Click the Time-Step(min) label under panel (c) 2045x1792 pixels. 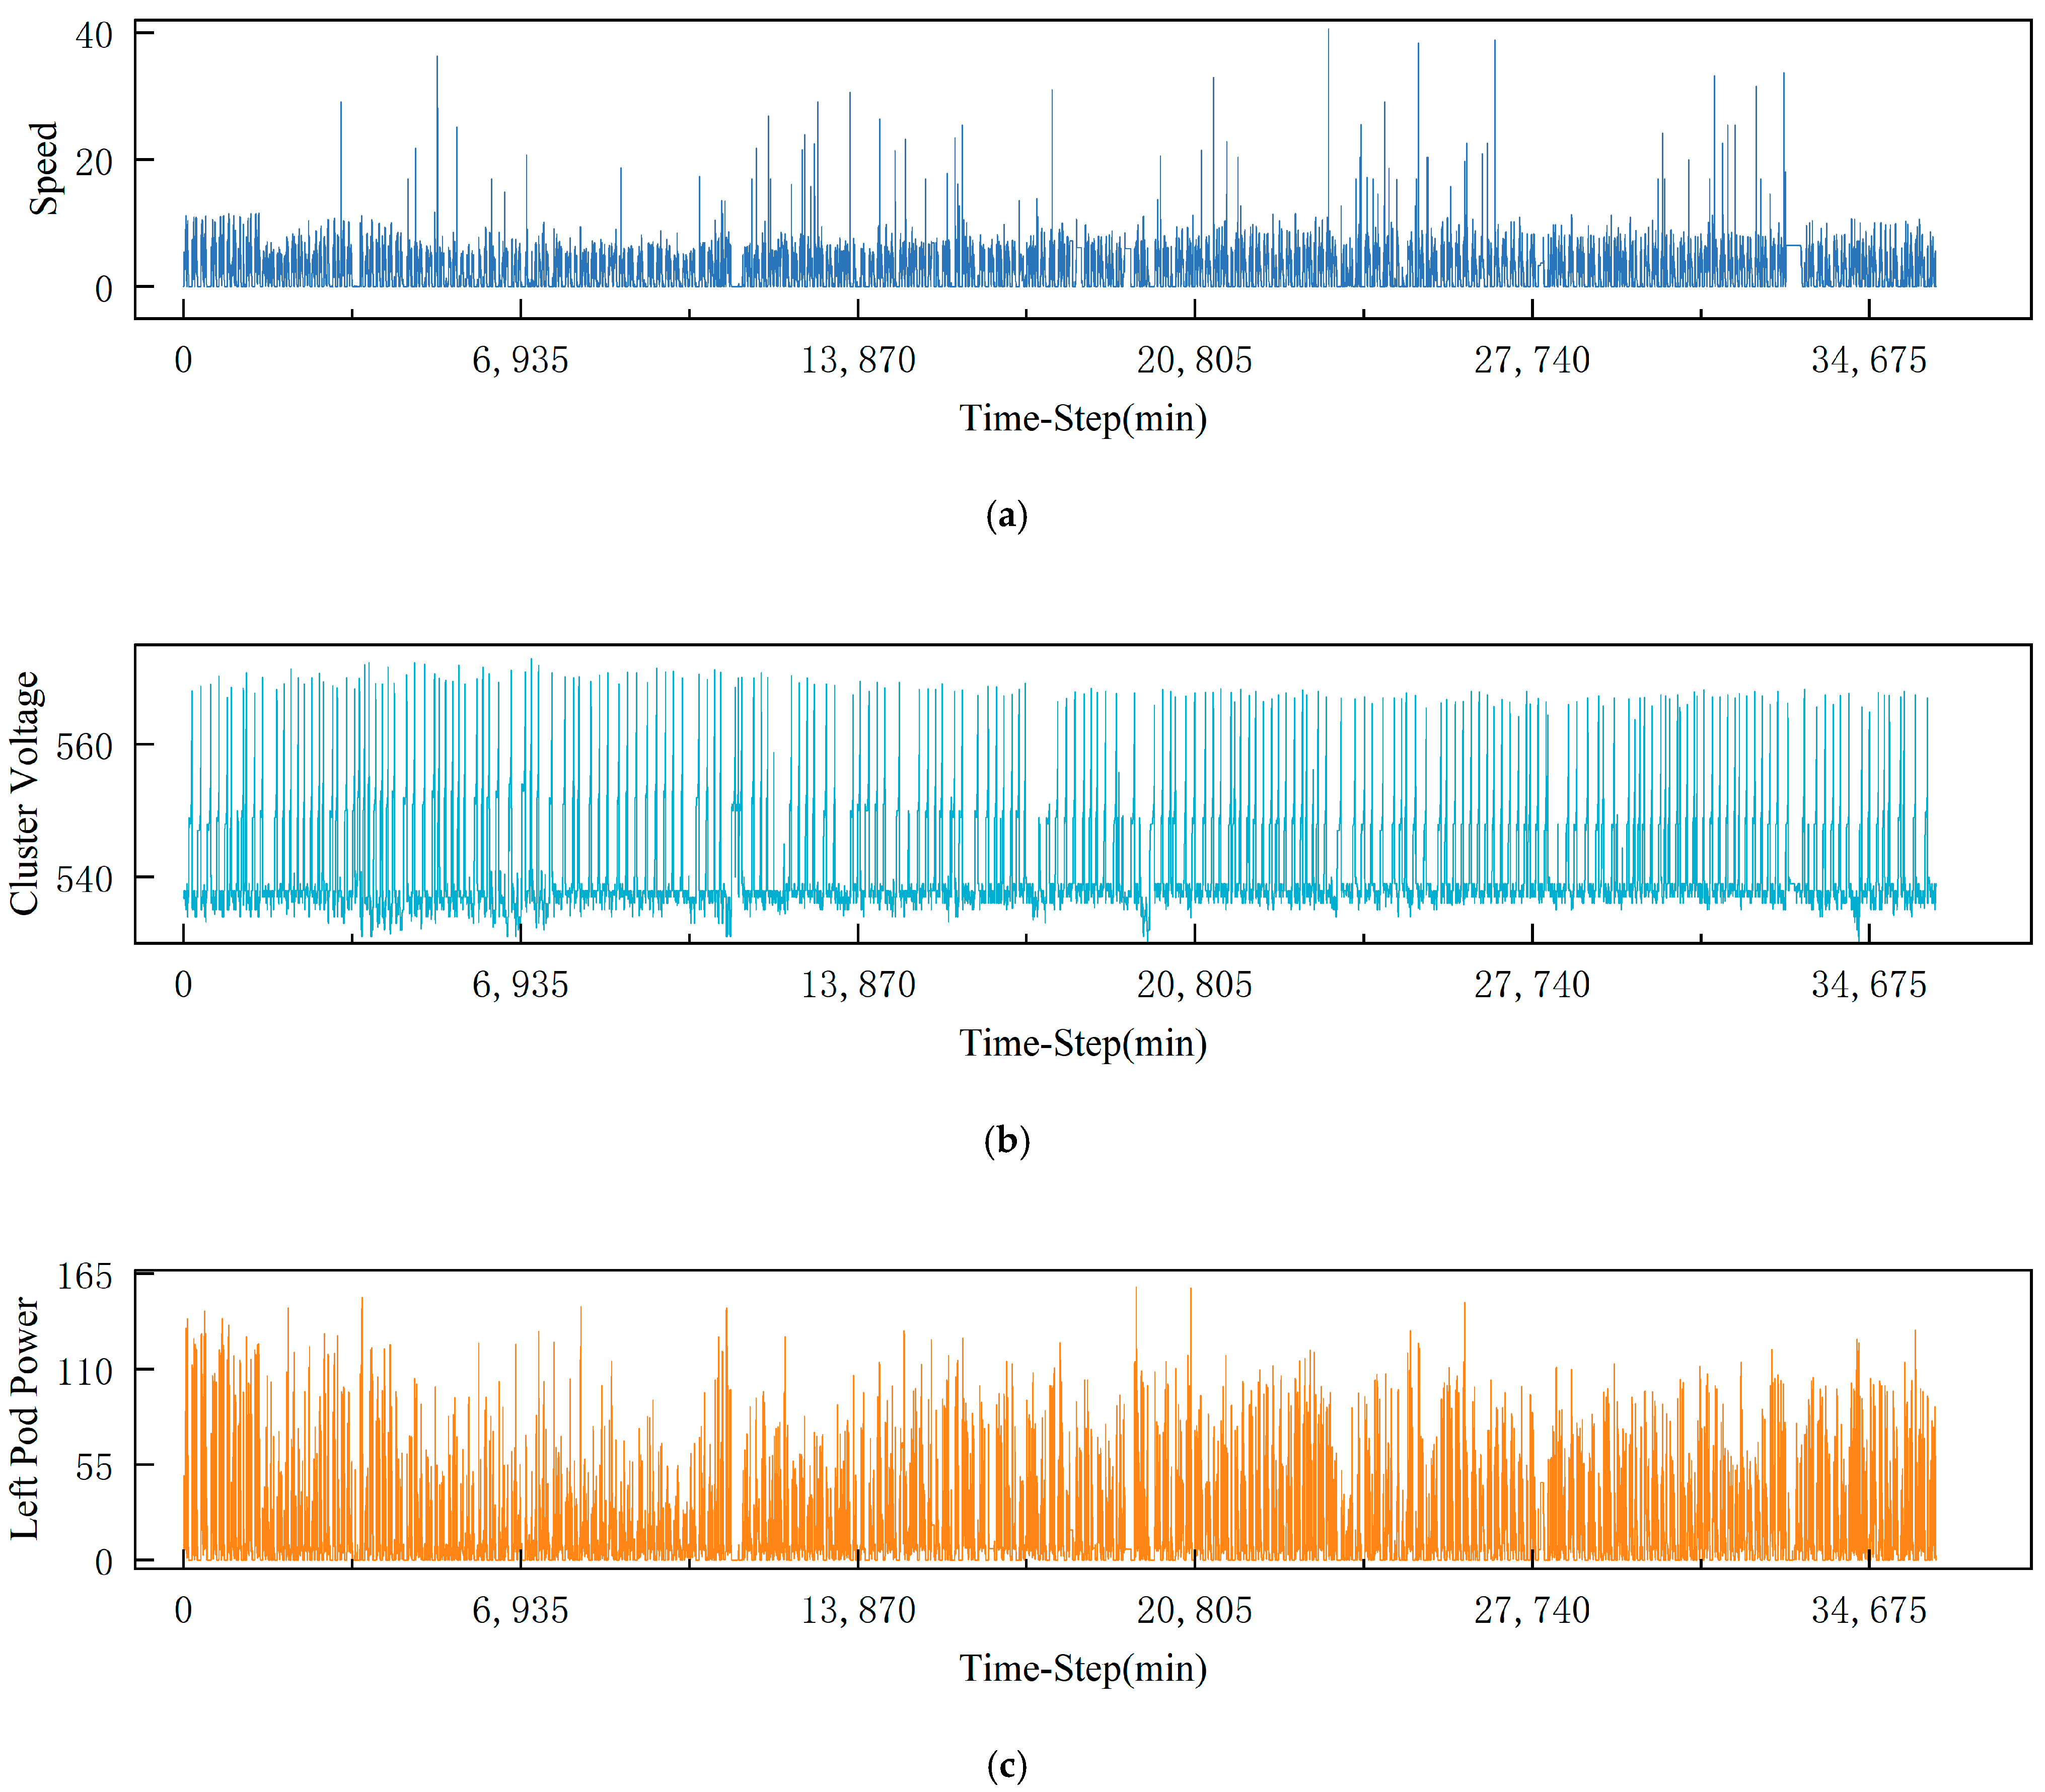[x=1082, y=1668]
